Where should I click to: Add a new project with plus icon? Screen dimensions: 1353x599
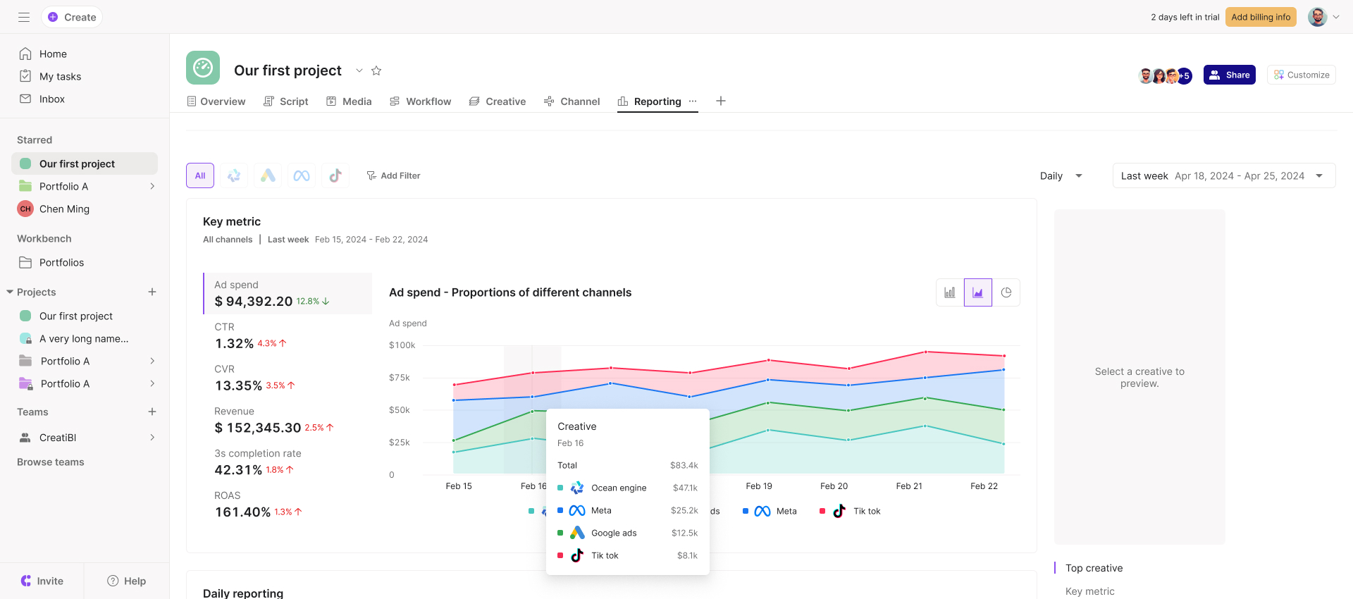pos(152,292)
